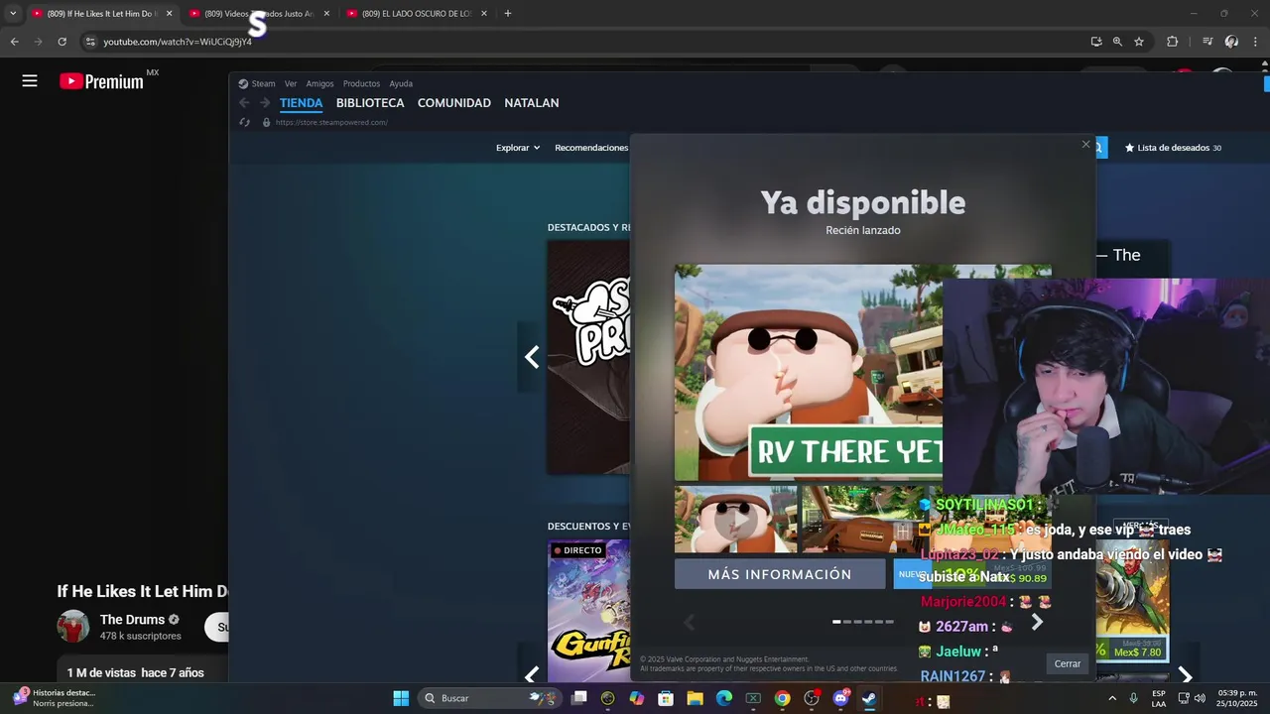View site information icon in address bar
1270x714 pixels.
pyautogui.click(x=90, y=42)
